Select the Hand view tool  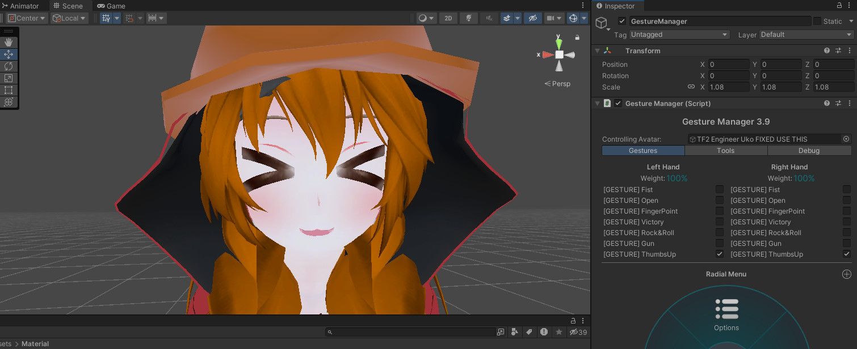click(x=9, y=42)
